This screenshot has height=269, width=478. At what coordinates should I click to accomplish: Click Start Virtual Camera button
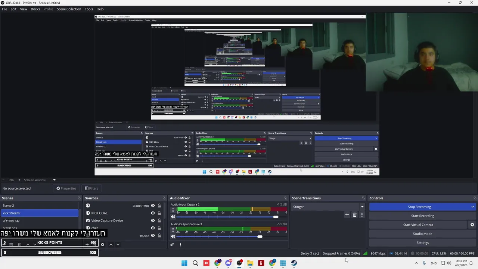(418, 225)
